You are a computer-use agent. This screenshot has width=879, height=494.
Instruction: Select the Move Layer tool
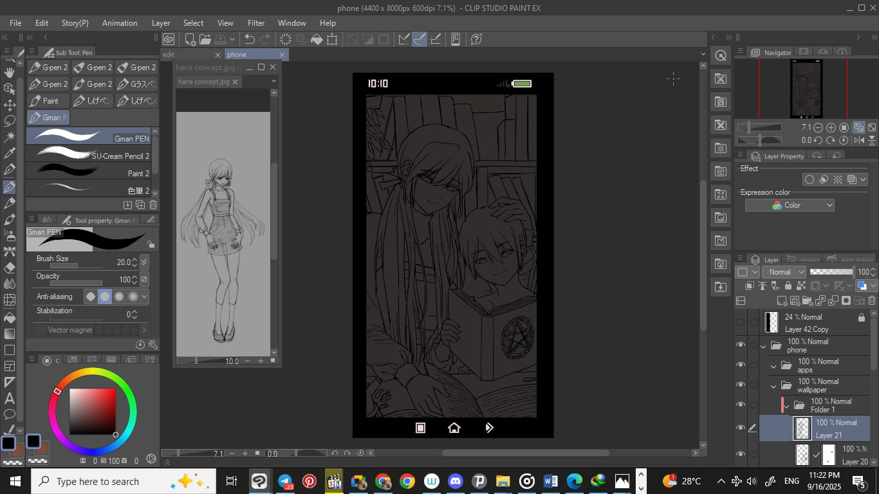tap(10, 105)
